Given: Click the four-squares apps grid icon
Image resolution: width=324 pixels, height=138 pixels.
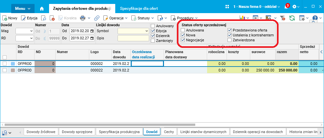Looking at the screenshot, I should click(x=227, y=7).
